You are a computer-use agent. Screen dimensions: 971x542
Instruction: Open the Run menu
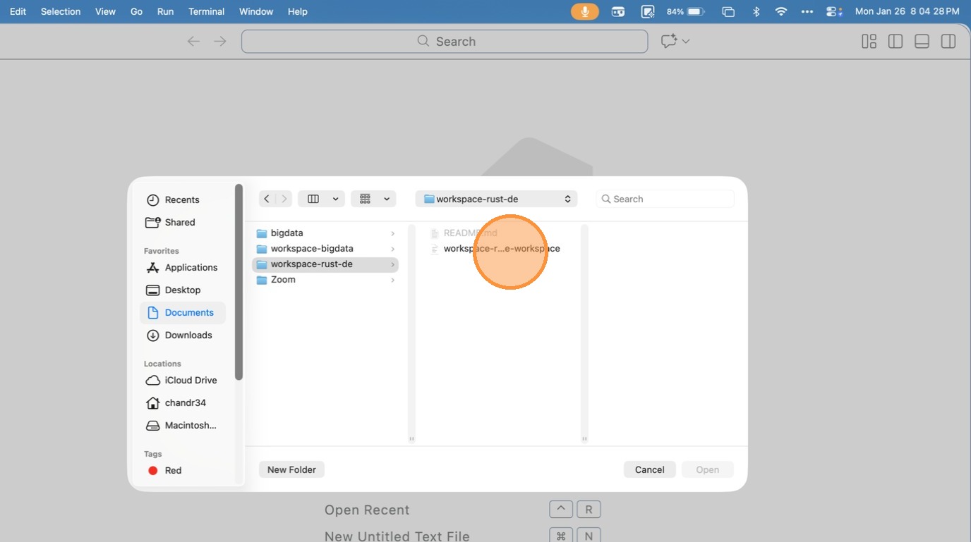click(x=165, y=11)
